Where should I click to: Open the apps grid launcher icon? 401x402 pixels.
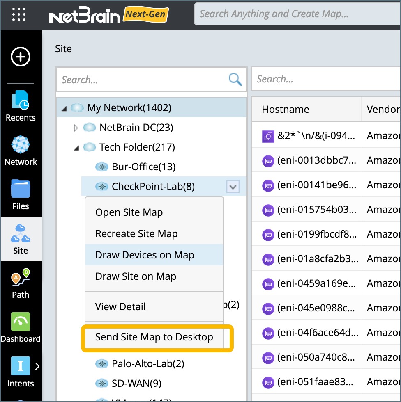click(19, 14)
